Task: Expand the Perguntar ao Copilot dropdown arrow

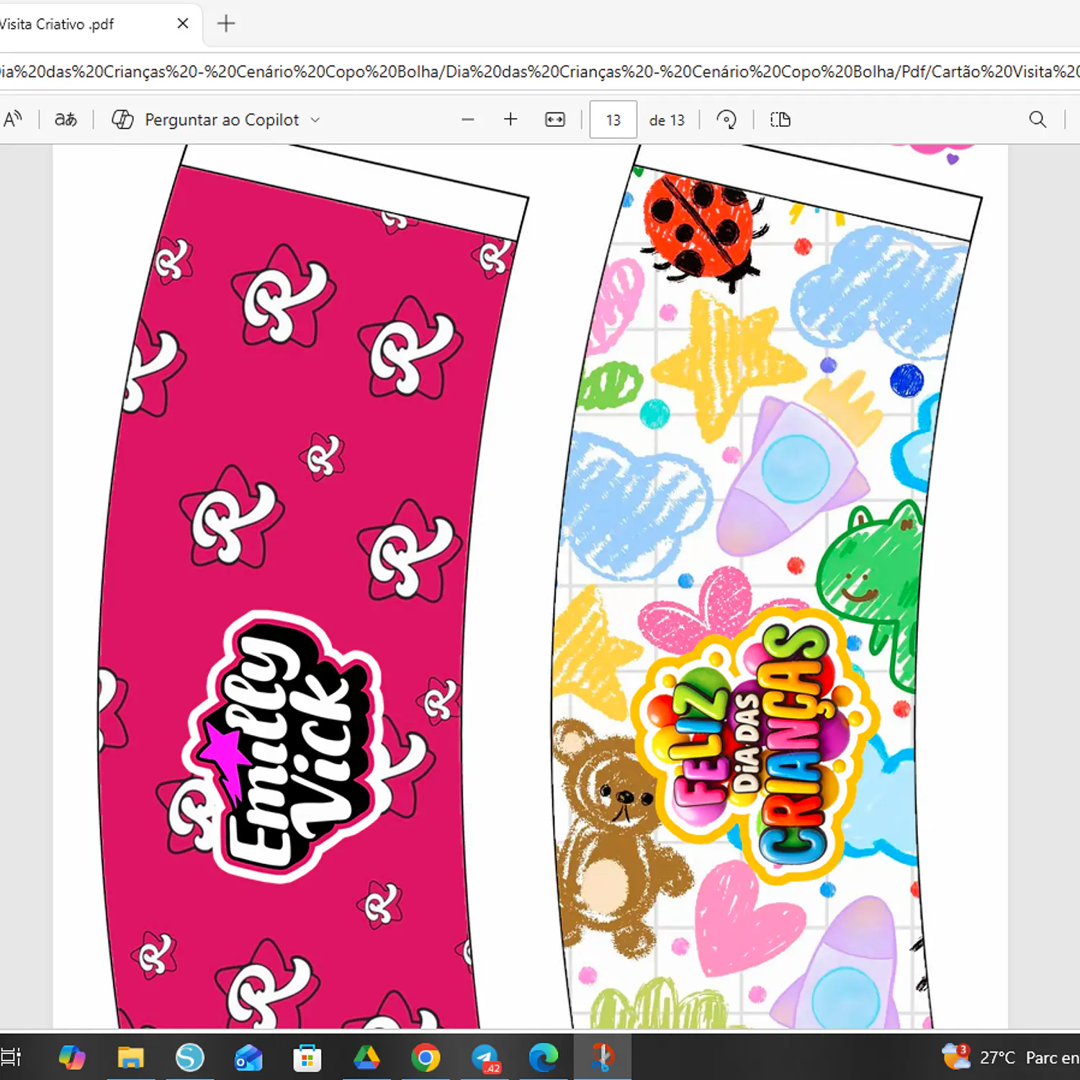Action: (x=315, y=120)
